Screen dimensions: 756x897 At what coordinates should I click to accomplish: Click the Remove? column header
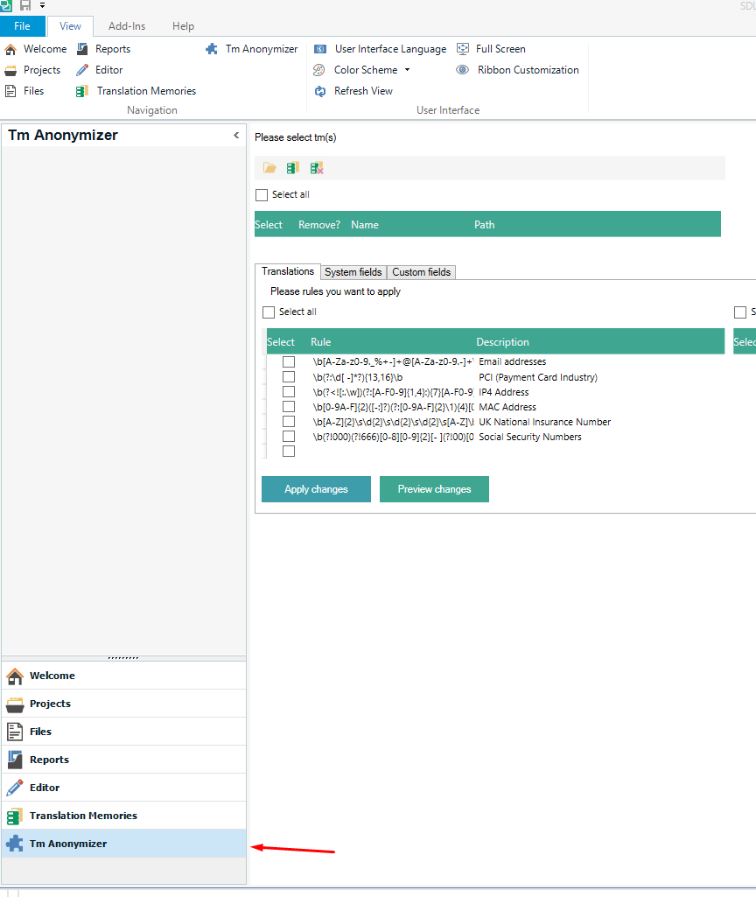(319, 225)
